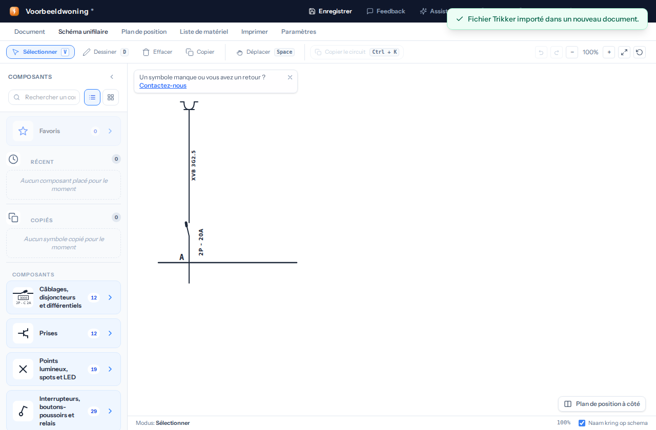656x430 pixels.
Task: Toggle the Naam kring op schema checkbox
Action: (582, 423)
